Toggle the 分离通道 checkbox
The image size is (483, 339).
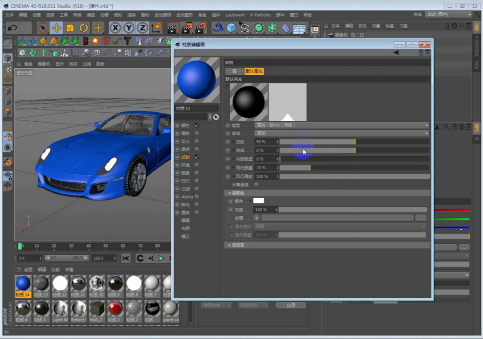pos(256,185)
